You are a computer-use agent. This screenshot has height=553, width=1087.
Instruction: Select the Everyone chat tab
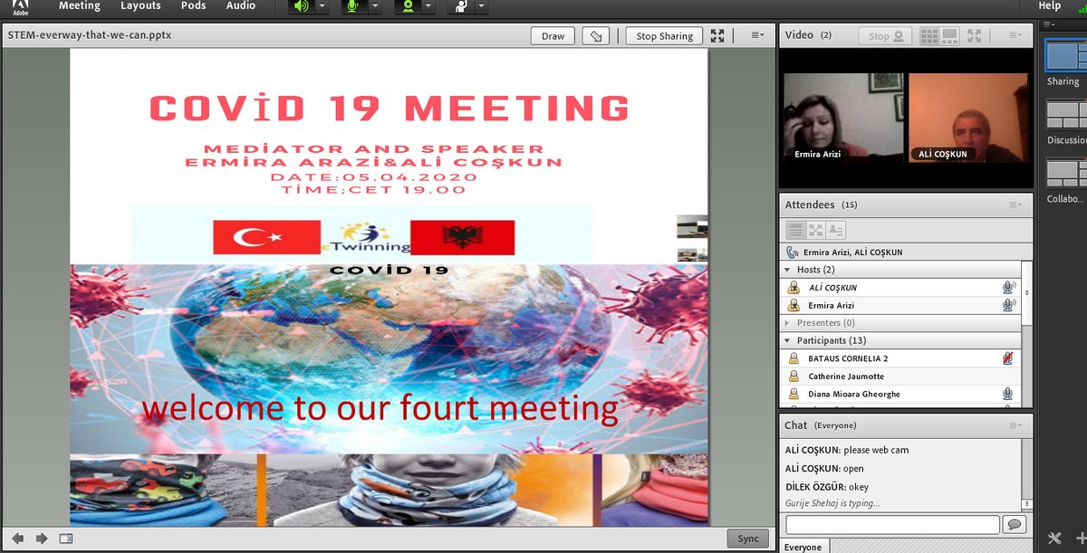(803, 547)
